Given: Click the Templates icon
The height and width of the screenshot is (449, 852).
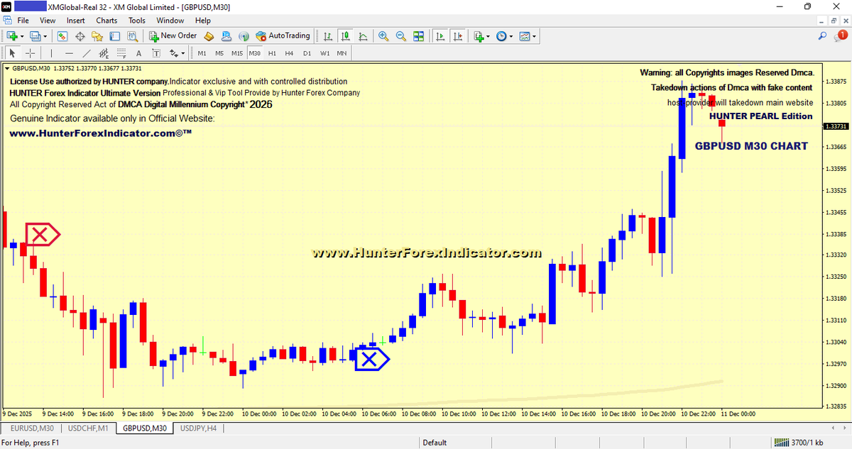Looking at the screenshot, I should (x=525, y=36).
